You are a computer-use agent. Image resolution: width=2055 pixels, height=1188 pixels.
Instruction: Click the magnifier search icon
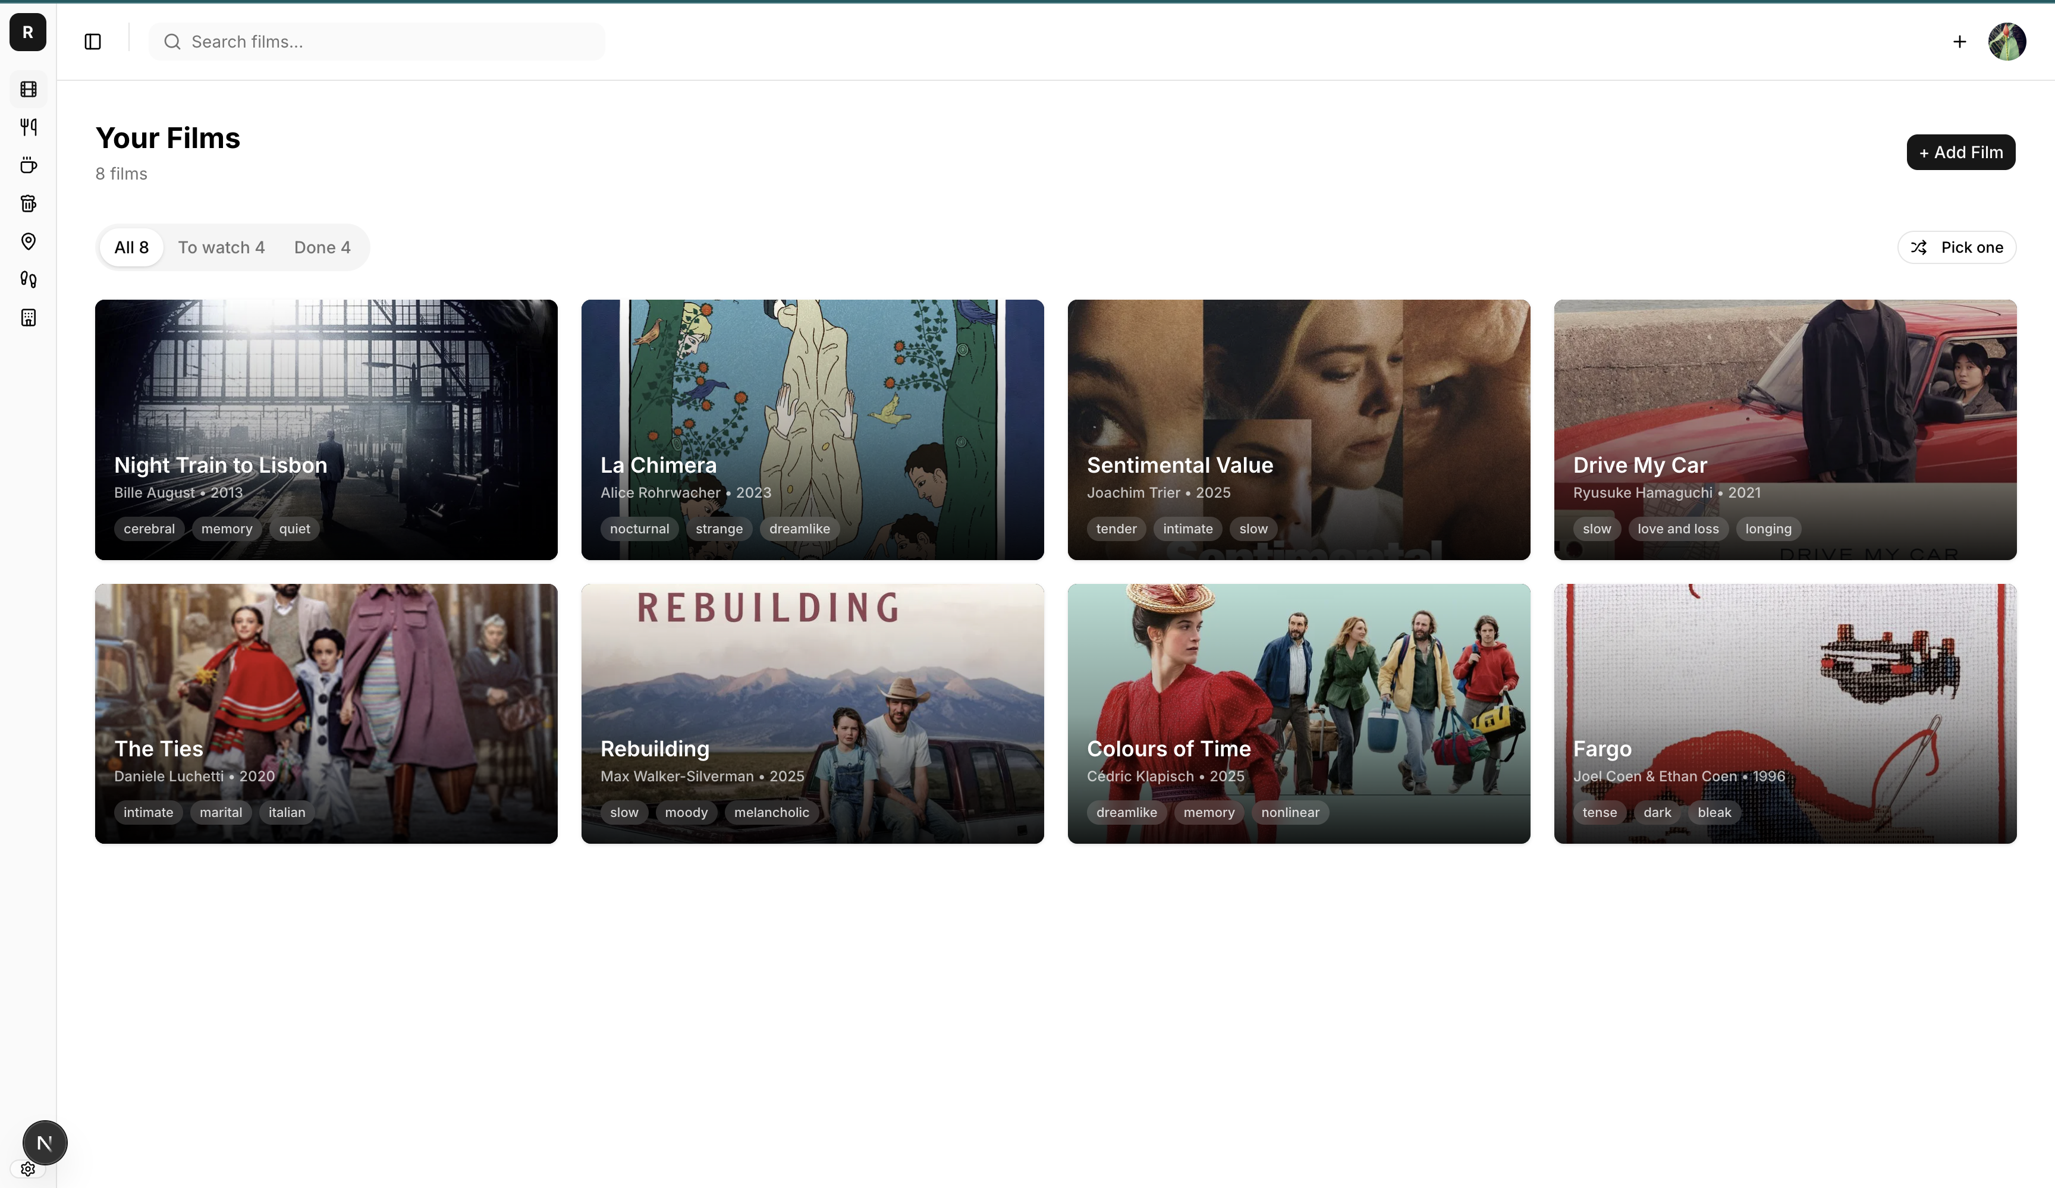point(172,42)
